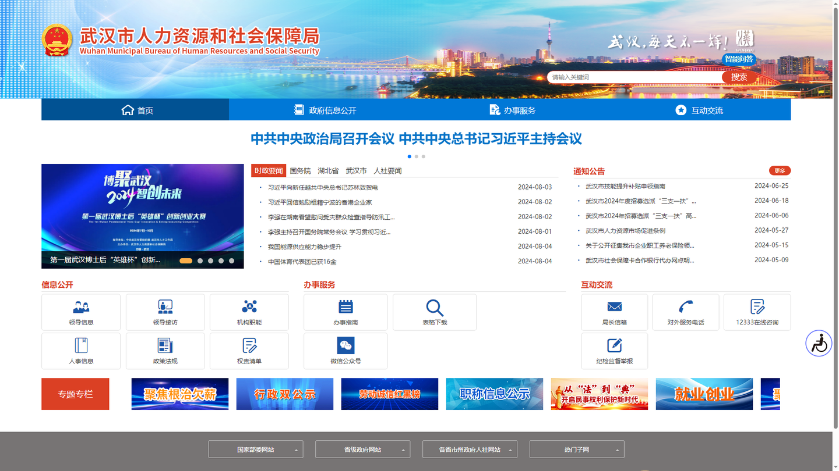839x471 pixels.
Task: Select third headline carousel dot
Action: (424, 156)
